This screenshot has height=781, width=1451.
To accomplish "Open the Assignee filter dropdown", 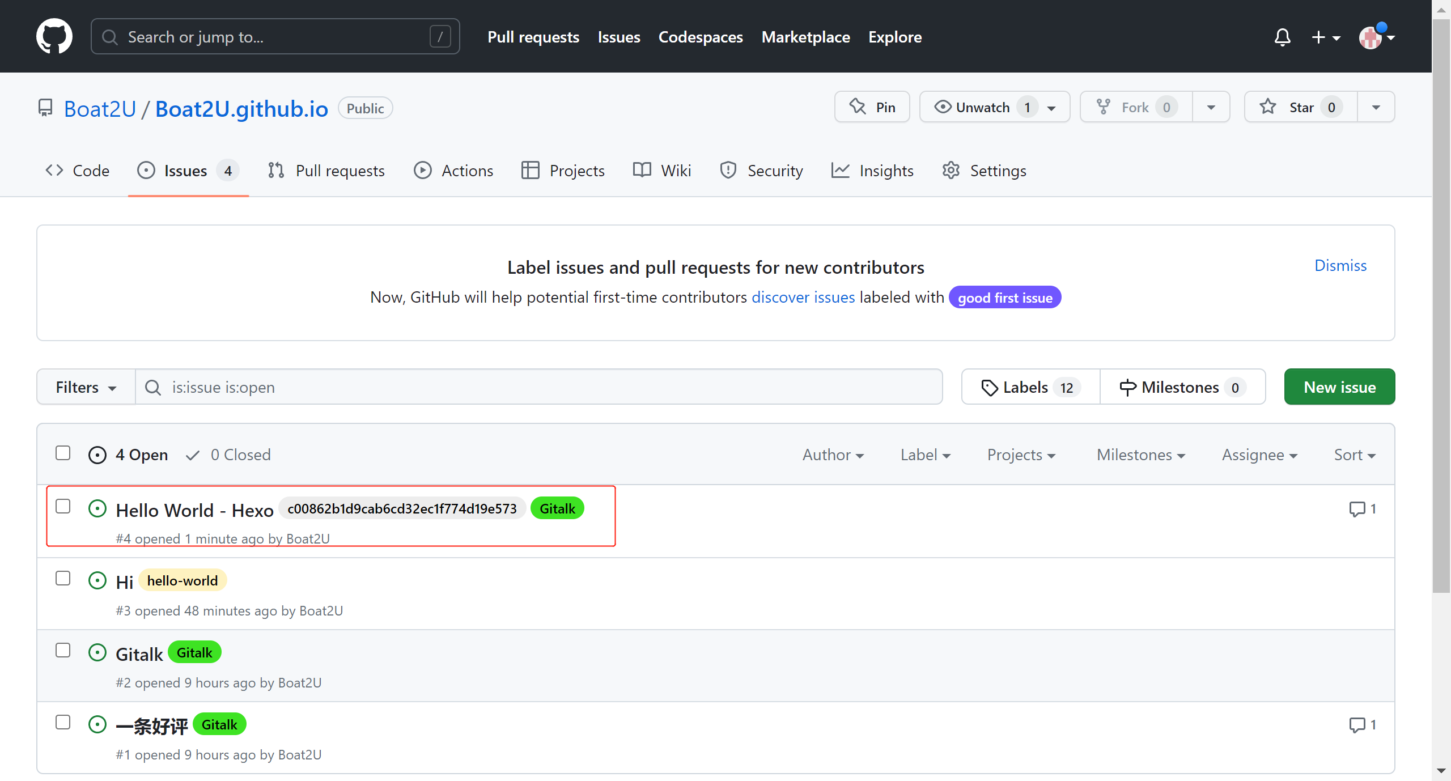I will click(x=1259, y=455).
